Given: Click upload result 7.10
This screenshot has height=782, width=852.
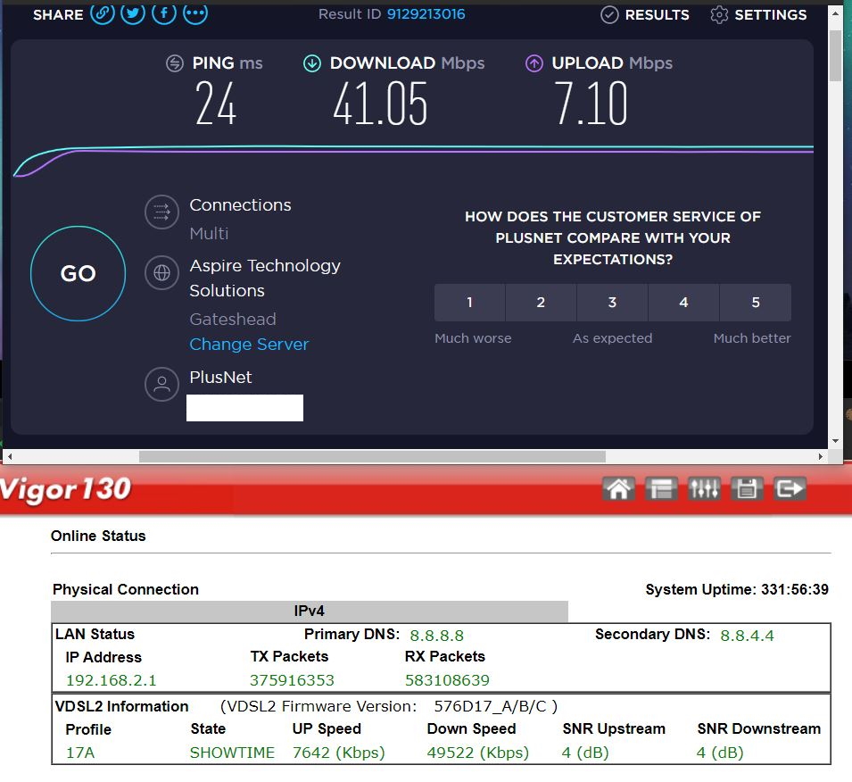Looking at the screenshot, I should coord(591,104).
